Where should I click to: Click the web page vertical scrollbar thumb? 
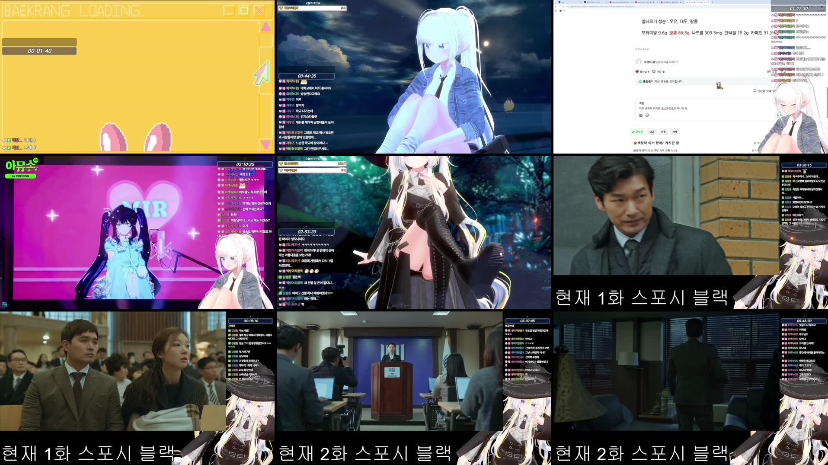(826, 102)
